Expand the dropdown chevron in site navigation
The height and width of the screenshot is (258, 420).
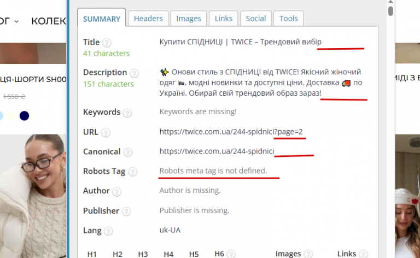click(x=16, y=21)
